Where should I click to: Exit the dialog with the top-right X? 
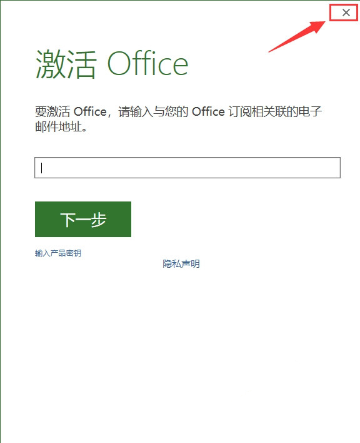(x=346, y=13)
